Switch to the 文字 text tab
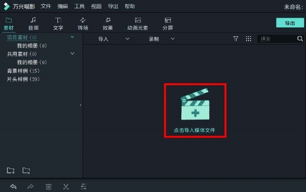This screenshot has height=192, width=306. pyautogui.click(x=58, y=24)
